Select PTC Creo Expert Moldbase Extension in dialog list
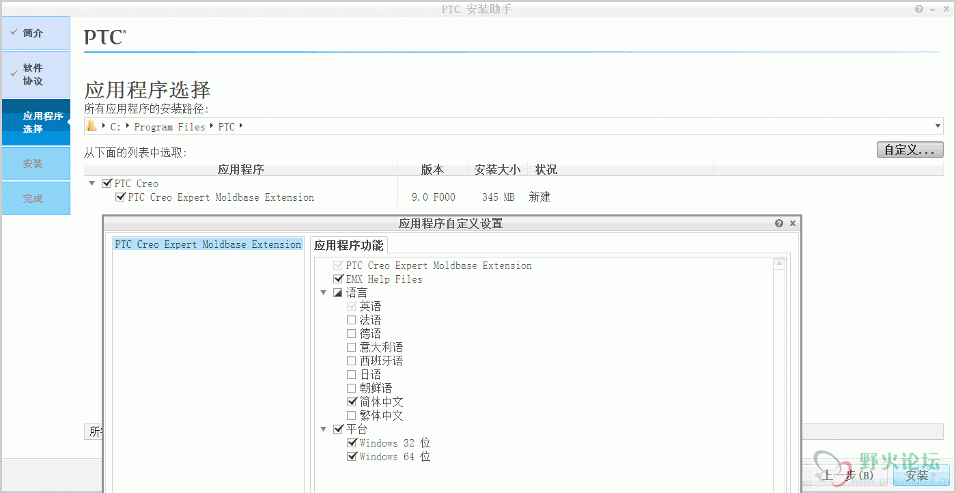This screenshot has width=956, height=493. [x=208, y=244]
